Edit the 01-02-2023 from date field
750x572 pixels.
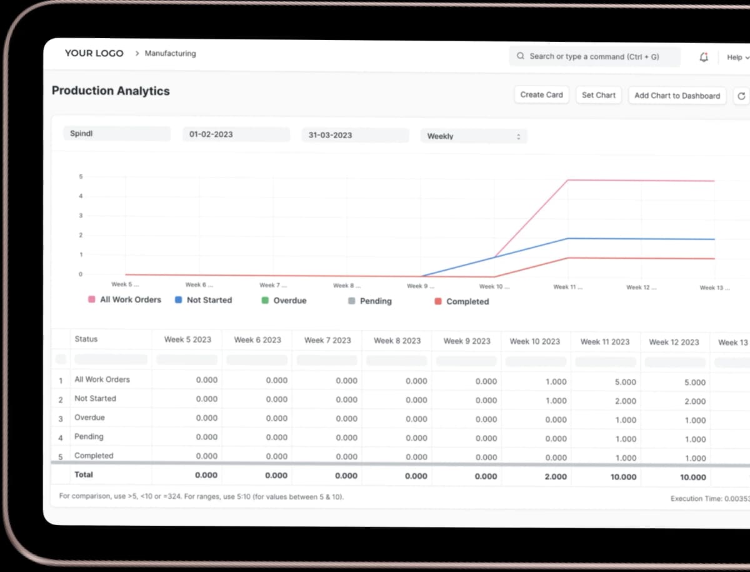236,134
